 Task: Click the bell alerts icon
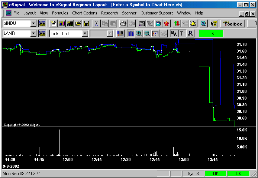193,23
